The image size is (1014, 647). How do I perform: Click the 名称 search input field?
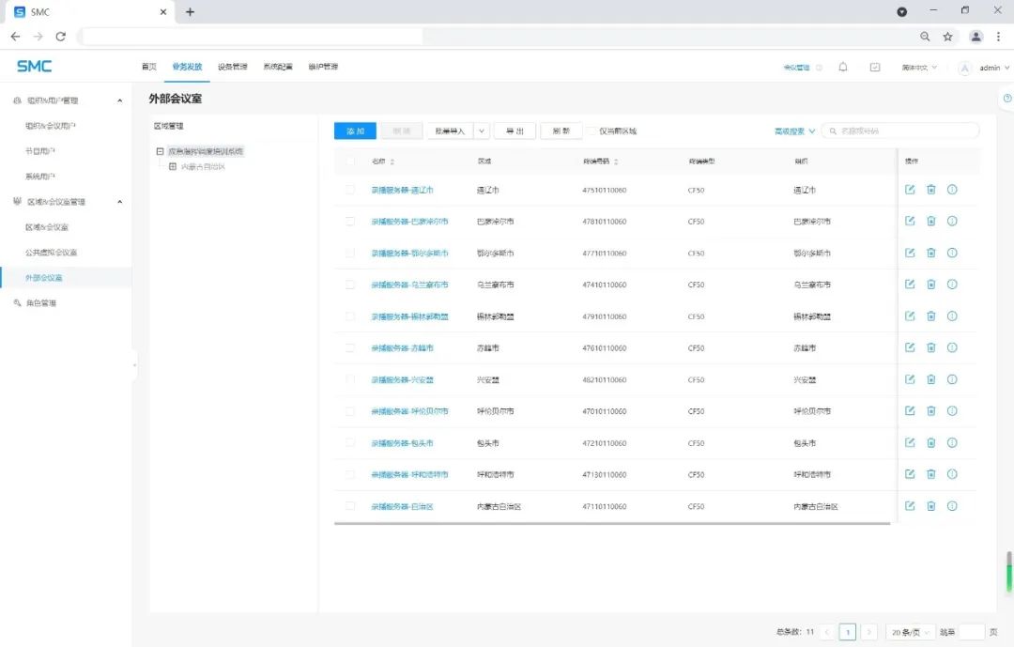point(905,131)
